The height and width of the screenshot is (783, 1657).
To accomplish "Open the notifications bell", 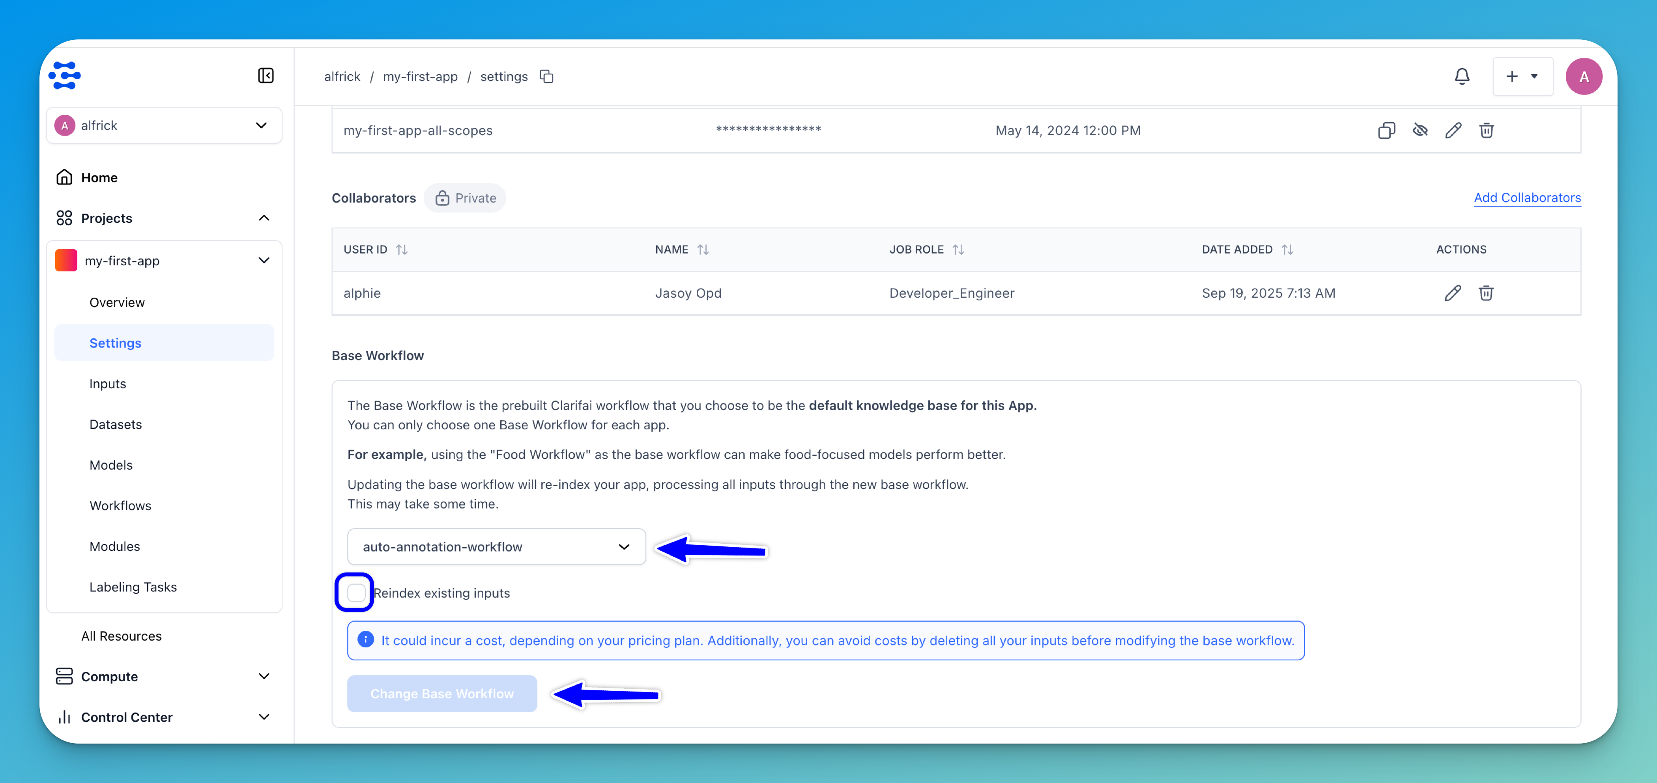I will (x=1461, y=76).
